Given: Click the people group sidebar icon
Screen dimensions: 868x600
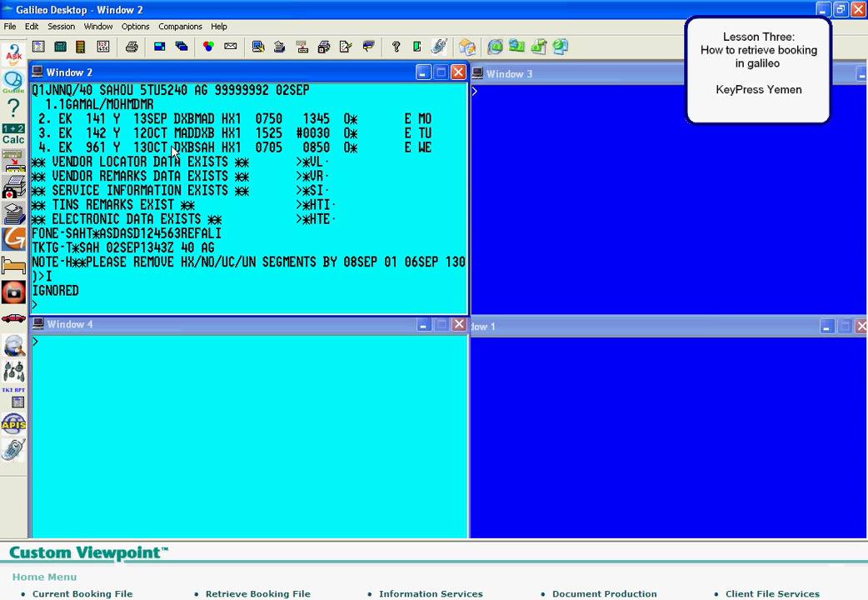Looking at the screenshot, I should pos(14,371).
